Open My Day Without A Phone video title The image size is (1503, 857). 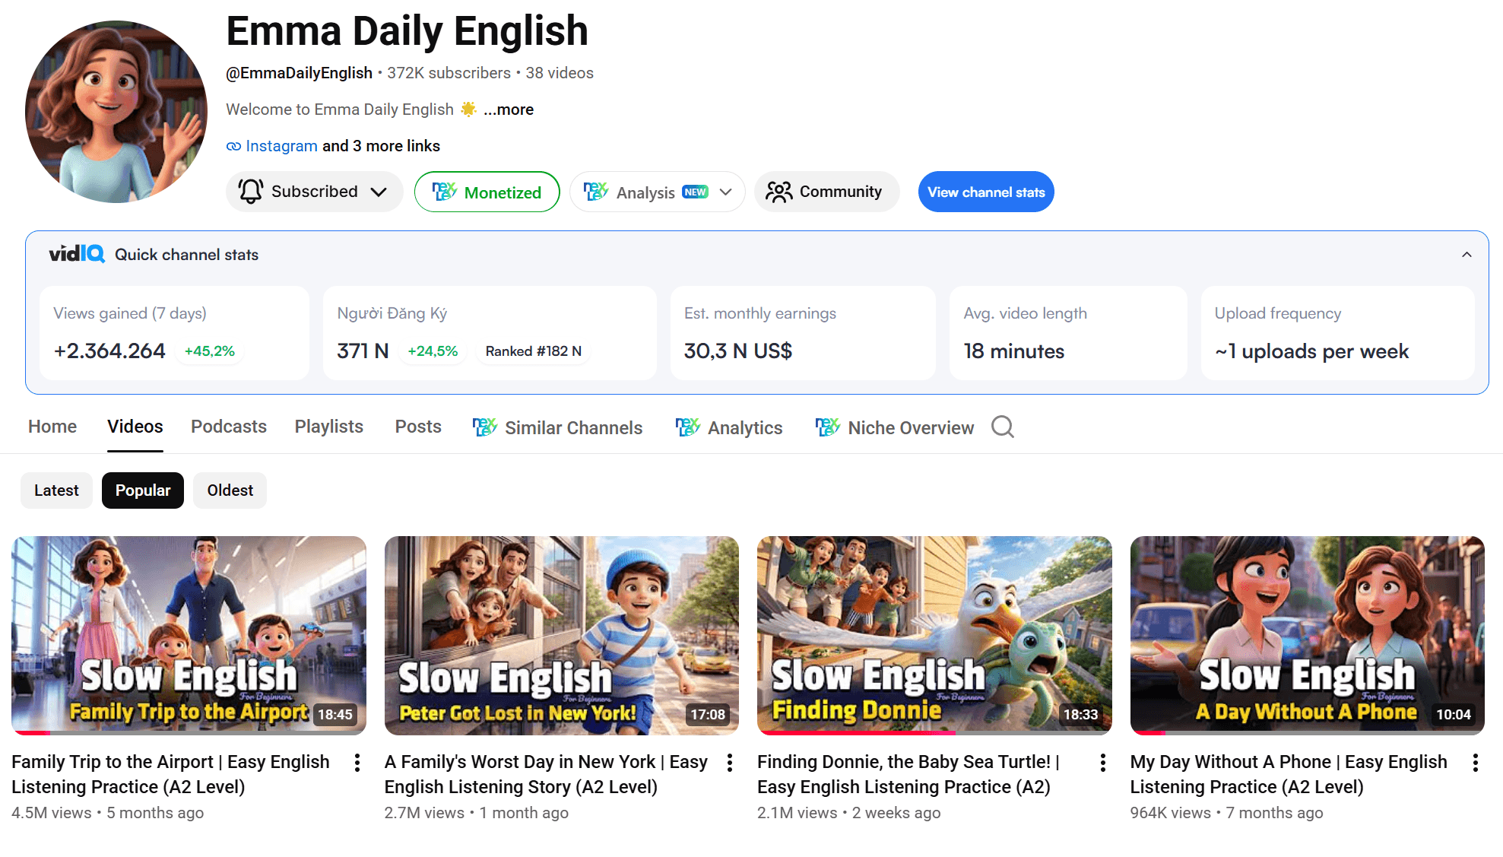[x=1289, y=774]
